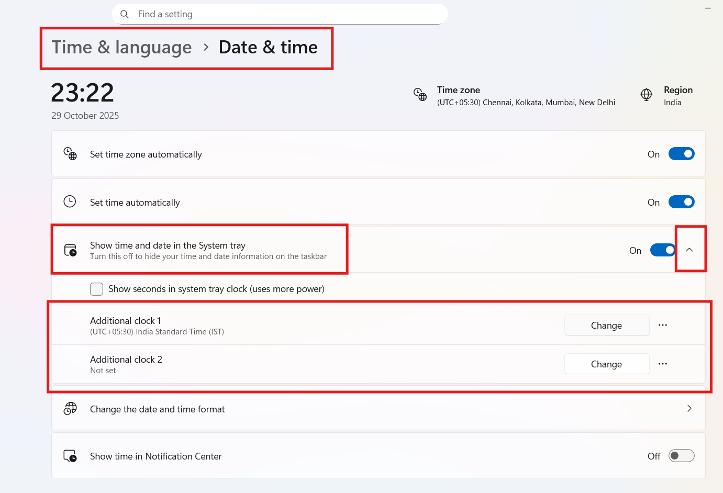Enable Show time in Notification Center
Image resolution: width=723 pixels, height=493 pixels.
[681, 456]
